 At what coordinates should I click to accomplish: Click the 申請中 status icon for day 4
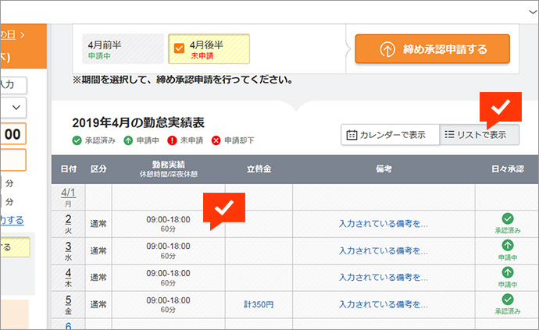(x=507, y=272)
